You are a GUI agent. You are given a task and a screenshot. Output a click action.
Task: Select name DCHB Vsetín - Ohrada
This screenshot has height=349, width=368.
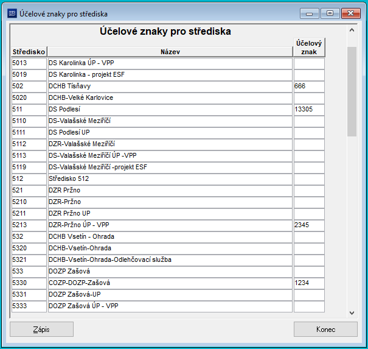click(170, 237)
